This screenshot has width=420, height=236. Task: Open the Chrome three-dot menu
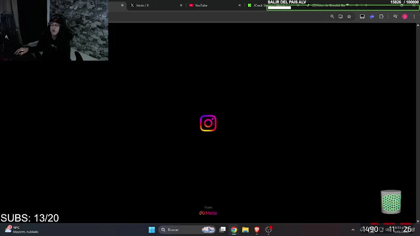[414, 16]
